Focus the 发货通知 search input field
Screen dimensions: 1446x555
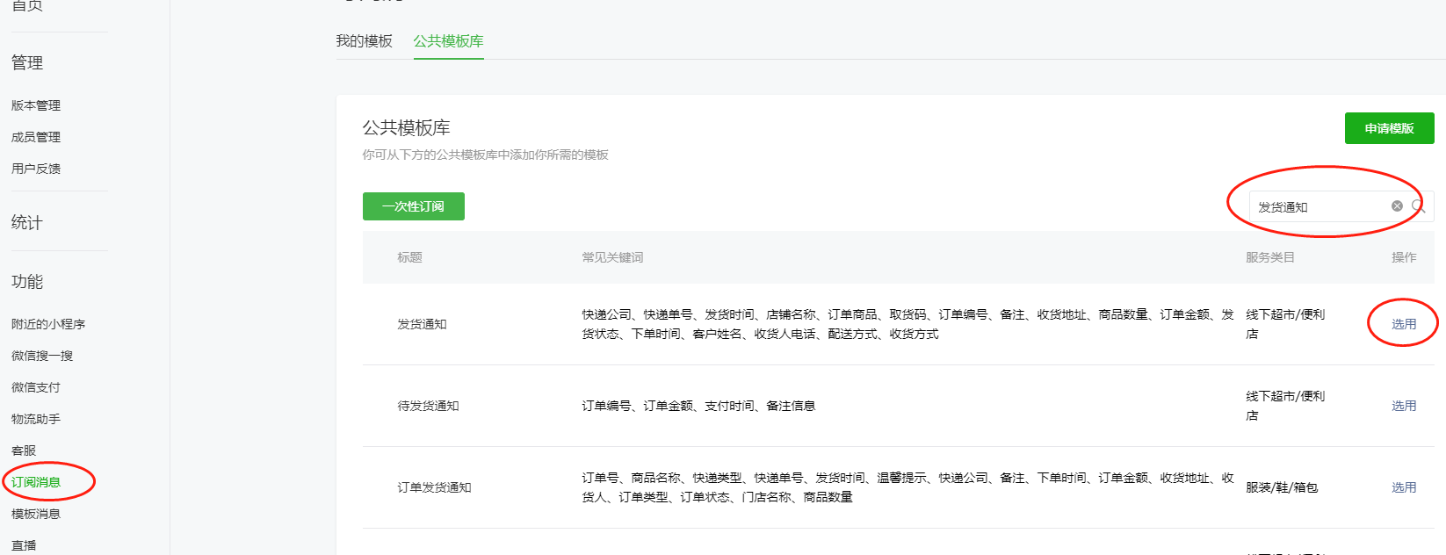click(x=1318, y=207)
